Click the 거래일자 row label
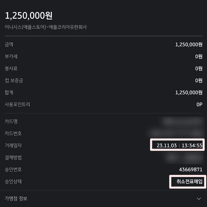Viewport: 207px width, 207px height. pos(13,145)
